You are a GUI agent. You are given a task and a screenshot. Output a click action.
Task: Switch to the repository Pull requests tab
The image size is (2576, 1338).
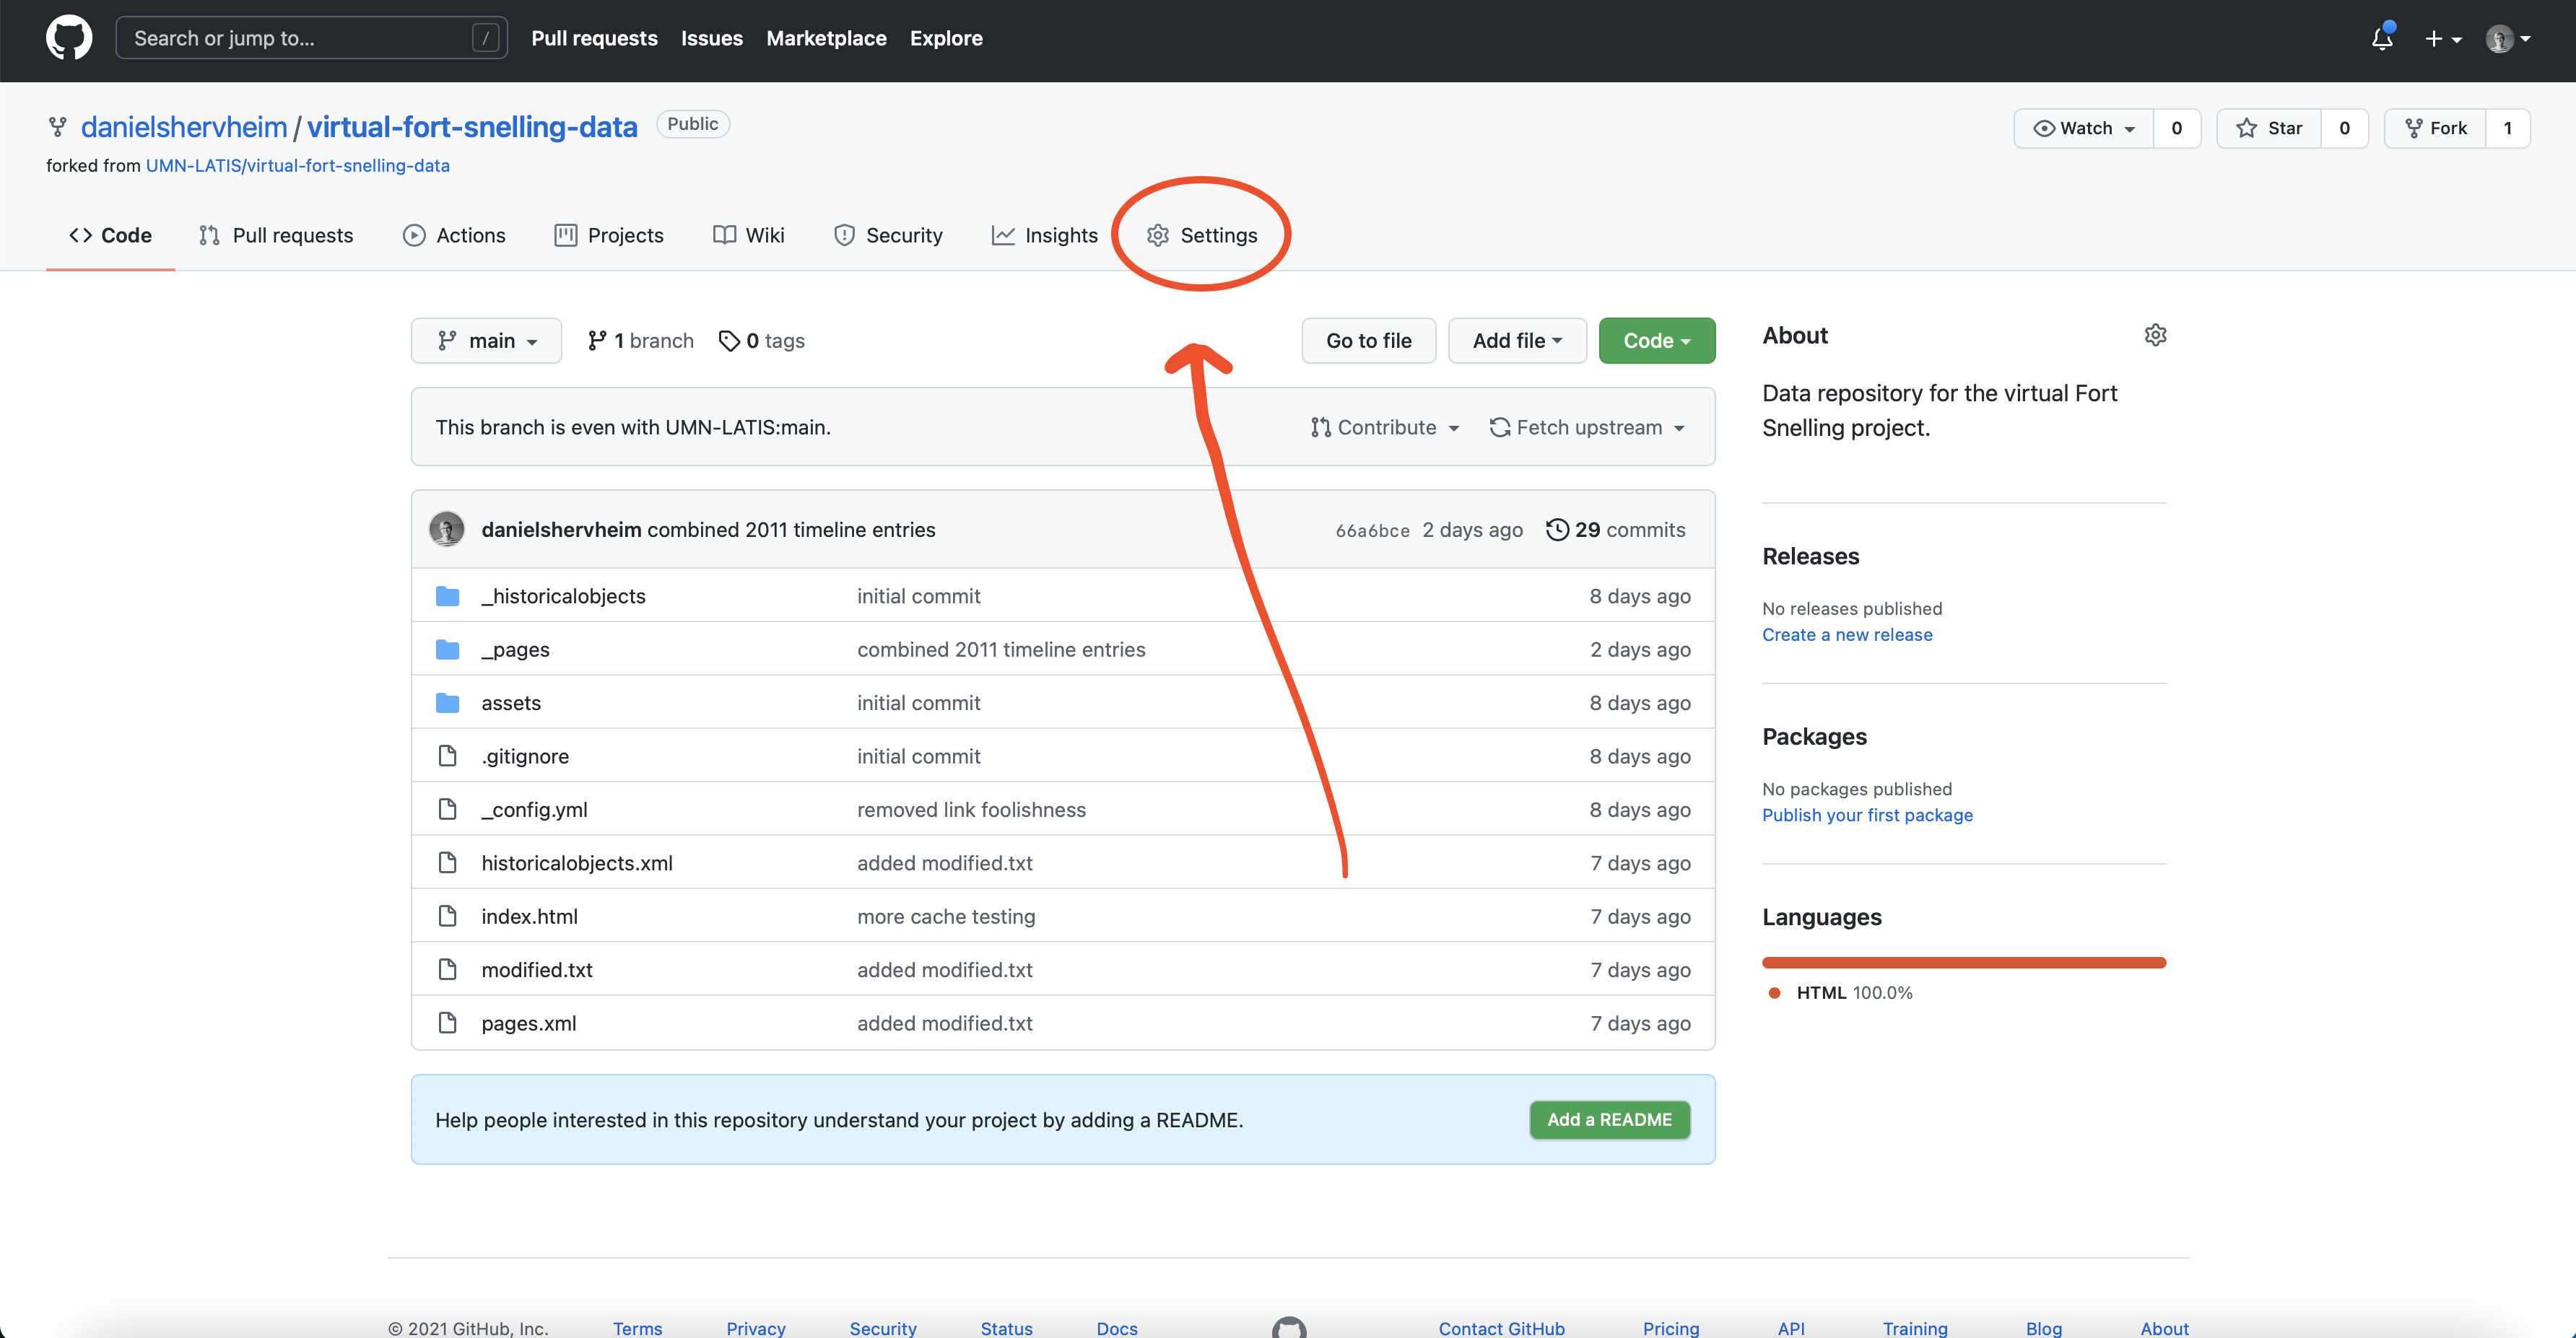click(x=276, y=235)
